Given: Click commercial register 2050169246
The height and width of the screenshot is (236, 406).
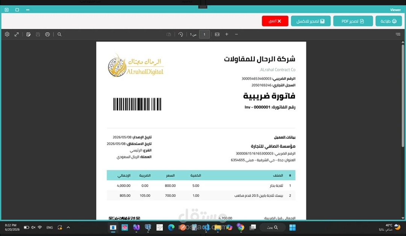Looking at the screenshot, I should pos(261,85).
